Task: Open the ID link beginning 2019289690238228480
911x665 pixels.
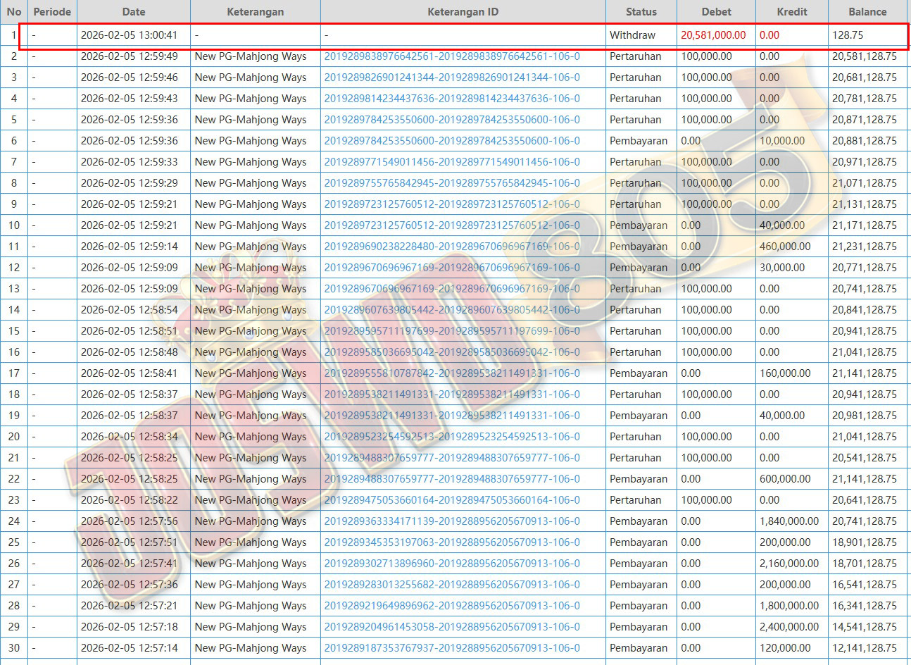Action: coord(452,247)
